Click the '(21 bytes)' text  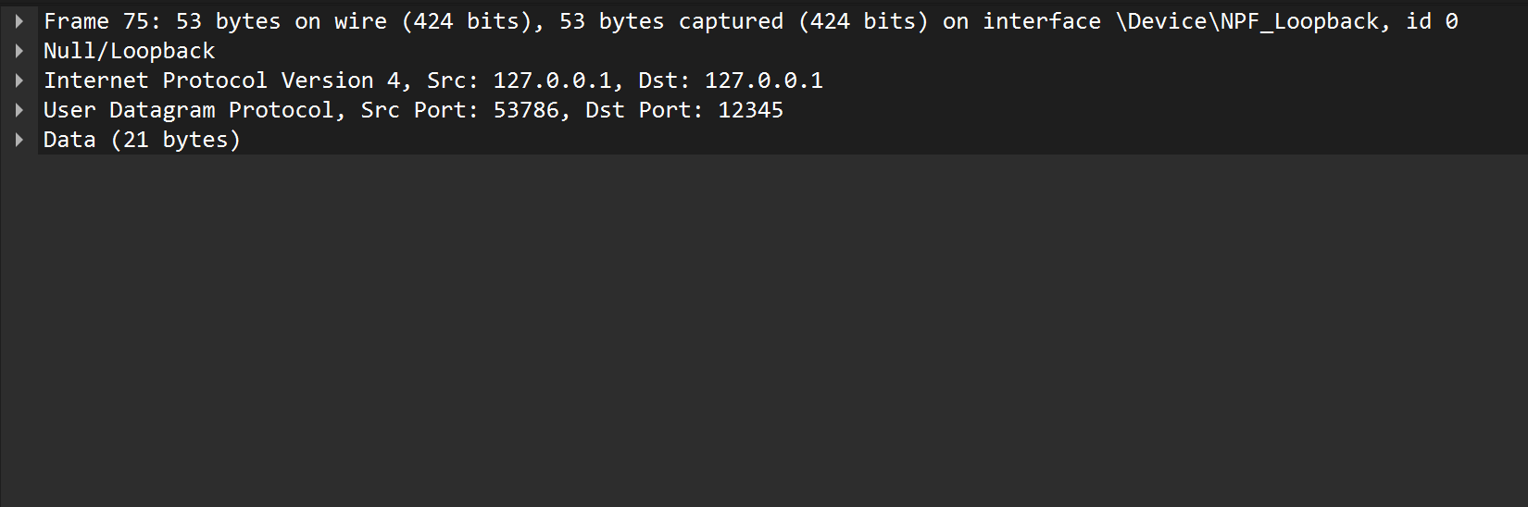(176, 140)
